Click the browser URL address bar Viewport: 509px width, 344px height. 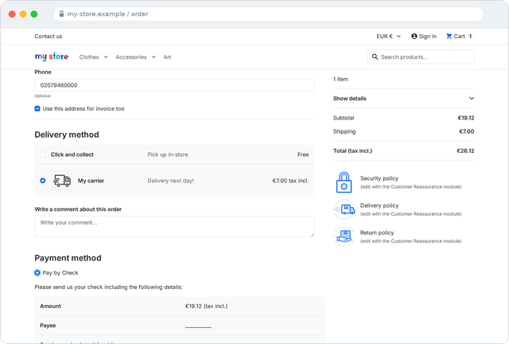pos(269,14)
